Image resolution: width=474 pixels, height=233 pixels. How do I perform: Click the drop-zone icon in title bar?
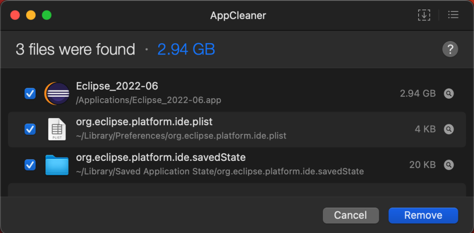tap(424, 15)
